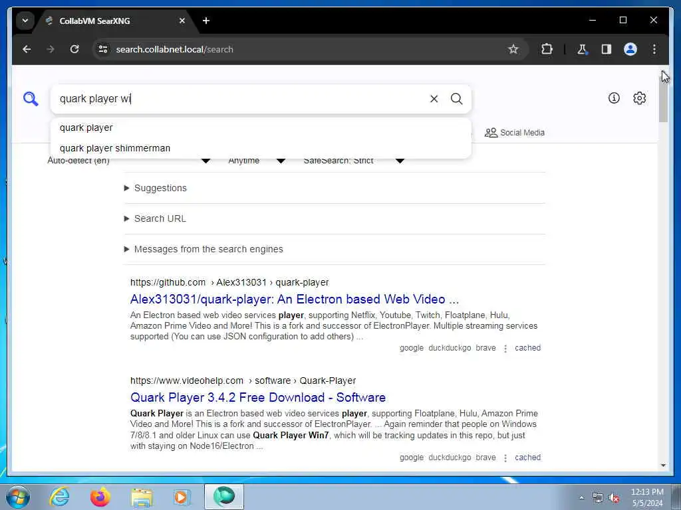Launch Internet Explorer from taskbar
The height and width of the screenshot is (510, 681).
pyautogui.click(x=59, y=497)
